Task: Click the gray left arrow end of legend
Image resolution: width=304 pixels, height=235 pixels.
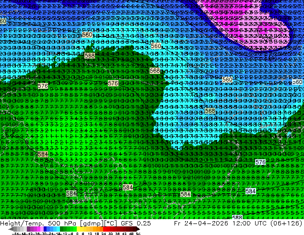Action: click(11, 229)
